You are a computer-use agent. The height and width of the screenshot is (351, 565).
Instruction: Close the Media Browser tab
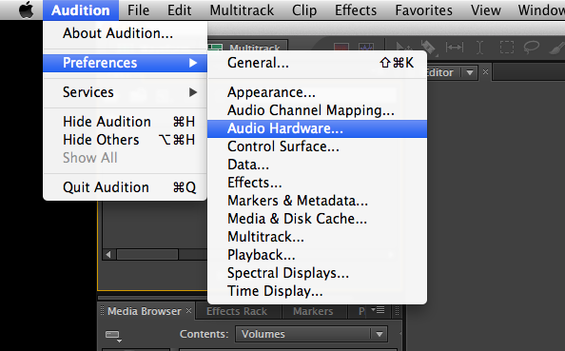(189, 310)
